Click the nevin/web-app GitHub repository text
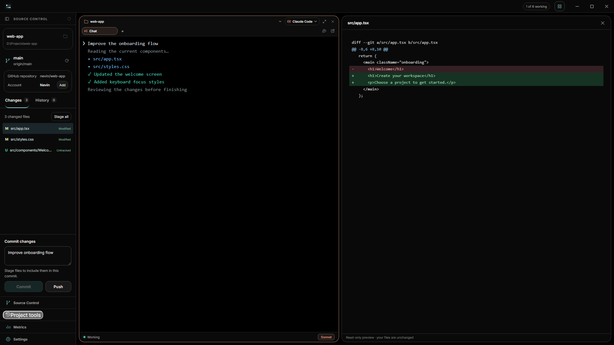 click(x=52, y=76)
